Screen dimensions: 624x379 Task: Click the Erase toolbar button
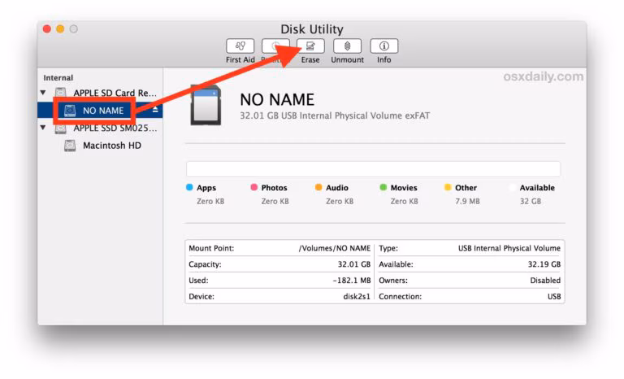click(310, 46)
